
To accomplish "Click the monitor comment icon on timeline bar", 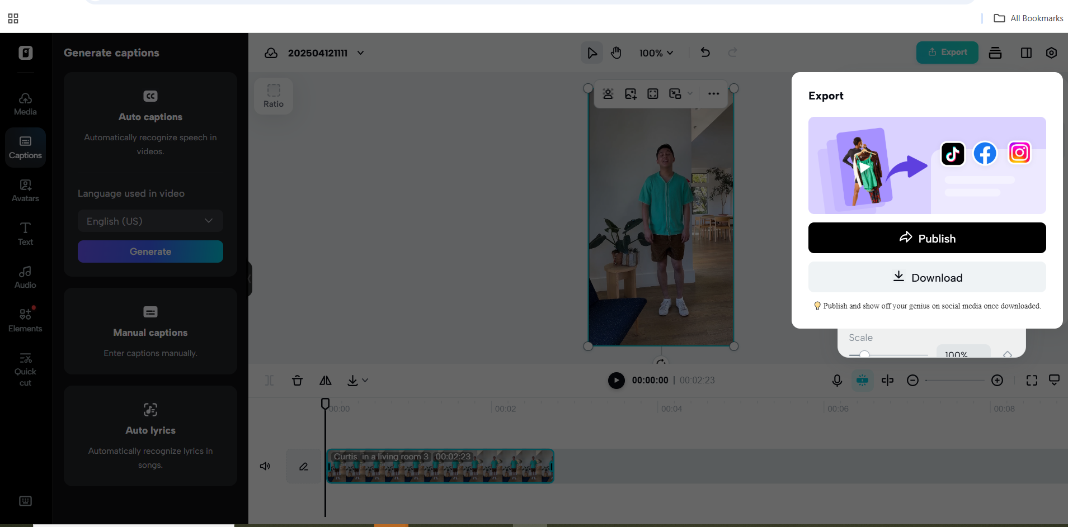I will (x=1054, y=380).
